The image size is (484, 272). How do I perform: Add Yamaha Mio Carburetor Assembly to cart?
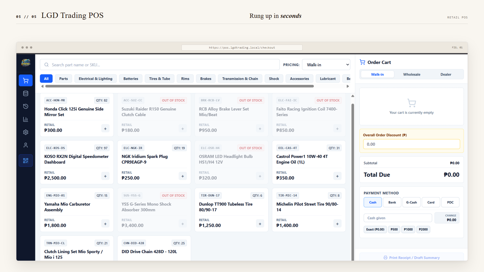[x=105, y=224]
